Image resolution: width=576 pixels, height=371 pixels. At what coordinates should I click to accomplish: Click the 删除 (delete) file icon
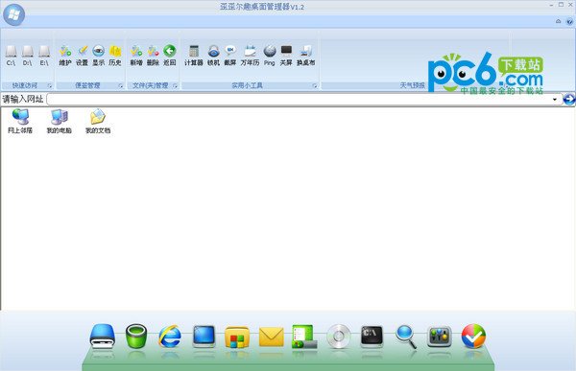pos(153,56)
